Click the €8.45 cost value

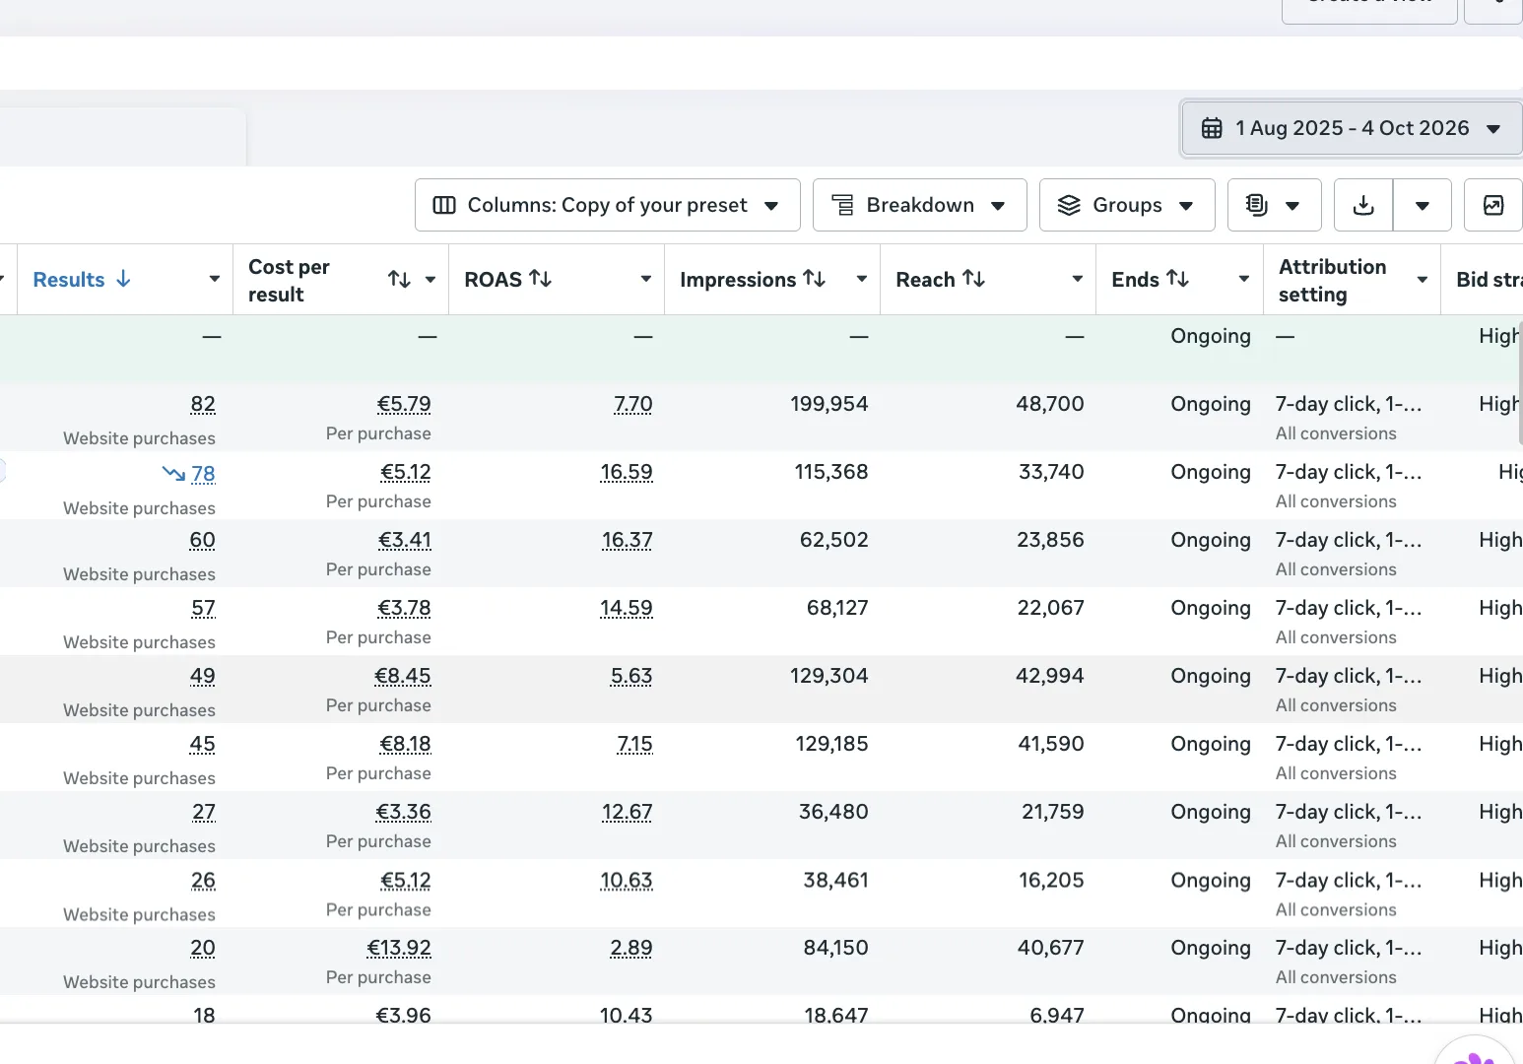point(403,676)
